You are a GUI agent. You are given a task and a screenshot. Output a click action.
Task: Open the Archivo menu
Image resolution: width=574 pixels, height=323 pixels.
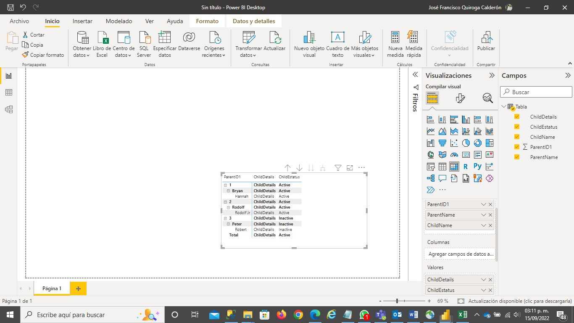pos(19,21)
